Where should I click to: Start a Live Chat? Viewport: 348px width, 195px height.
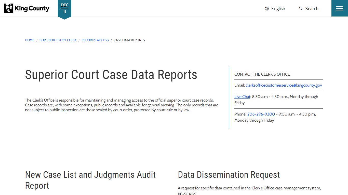pyautogui.click(x=242, y=97)
